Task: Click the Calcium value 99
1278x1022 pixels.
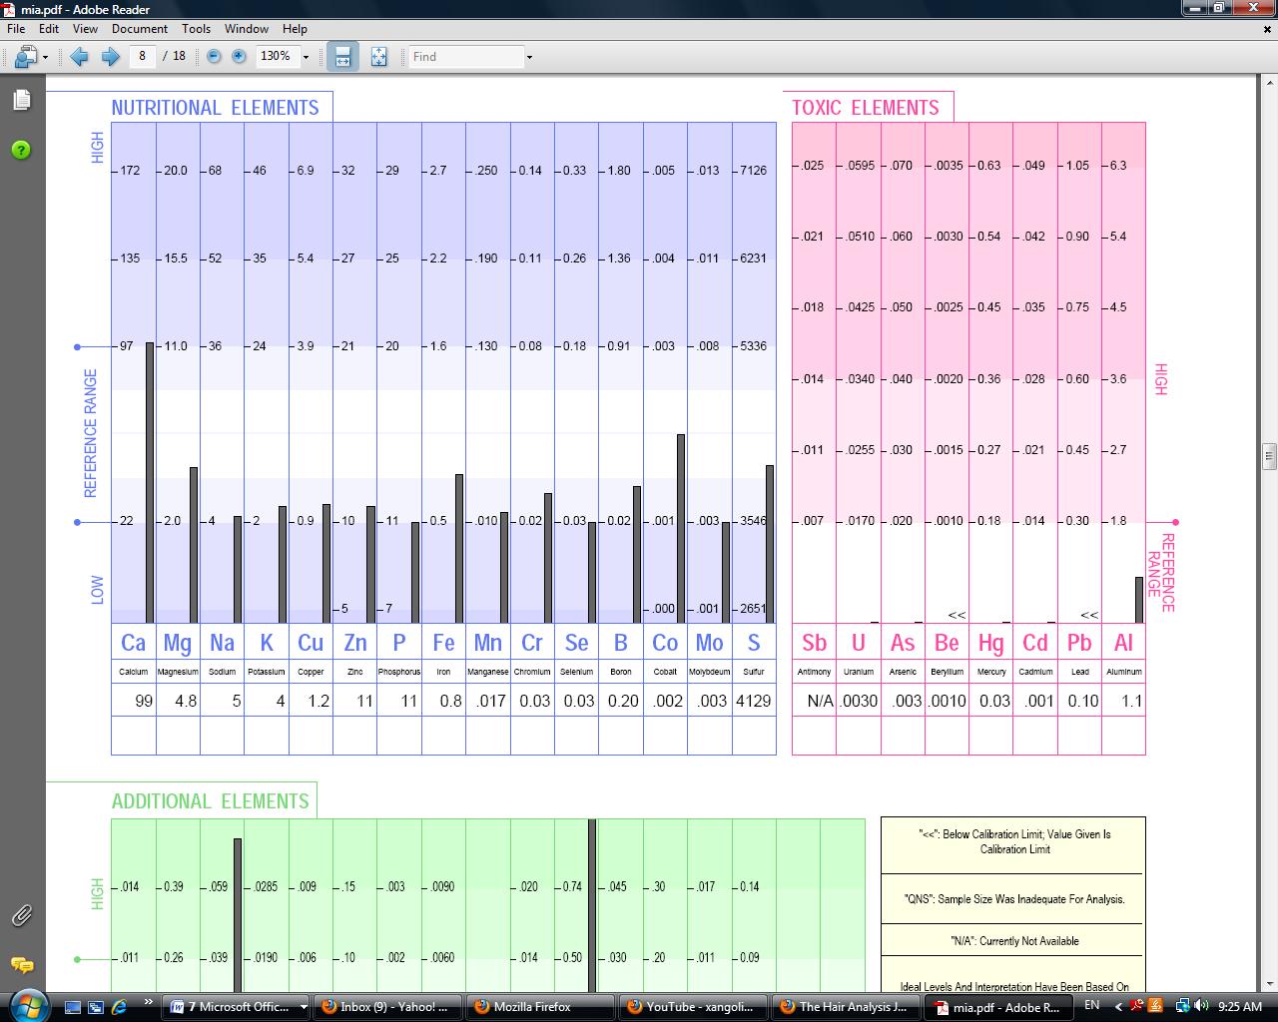Action: tap(144, 701)
